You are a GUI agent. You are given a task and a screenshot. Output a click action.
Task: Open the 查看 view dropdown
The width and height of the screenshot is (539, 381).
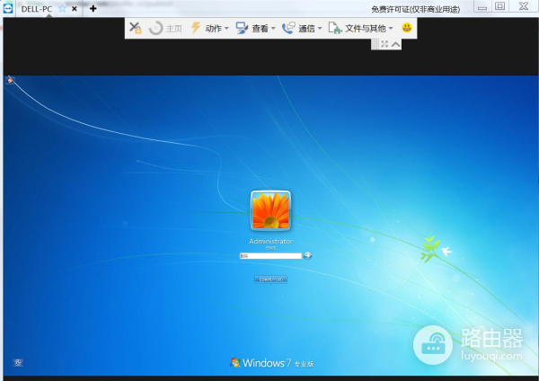coord(254,28)
